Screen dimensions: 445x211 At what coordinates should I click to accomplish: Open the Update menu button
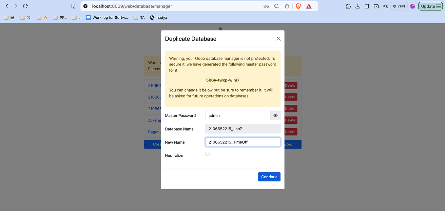pos(430,6)
